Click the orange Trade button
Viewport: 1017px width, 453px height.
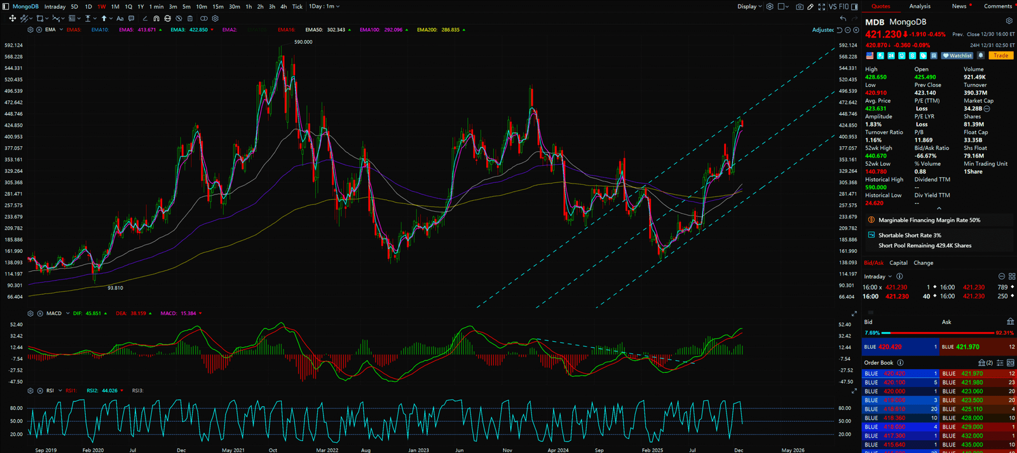pos(1000,56)
